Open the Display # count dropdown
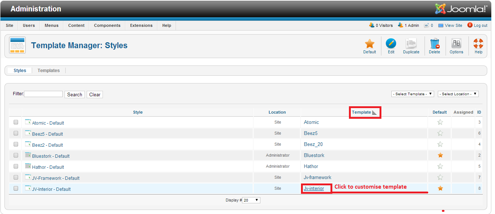The height and width of the screenshot is (214, 495). (251, 200)
